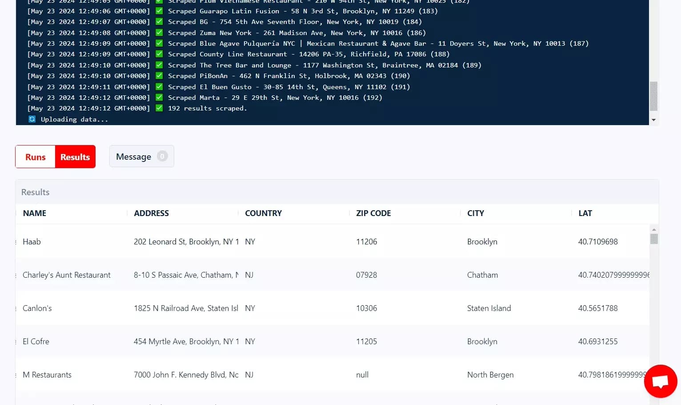The image size is (681, 405).
Task: Click the console log scrollbar down arrow
Action: pyautogui.click(x=653, y=120)
